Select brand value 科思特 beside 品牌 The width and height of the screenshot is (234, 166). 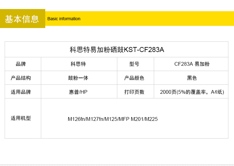(x=78, y=64)
